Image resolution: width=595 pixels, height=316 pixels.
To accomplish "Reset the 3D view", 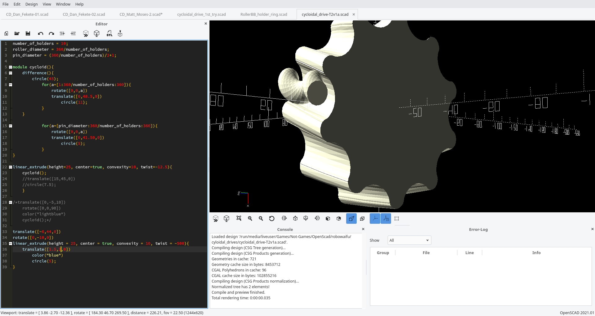I will (x=272, y=219).
